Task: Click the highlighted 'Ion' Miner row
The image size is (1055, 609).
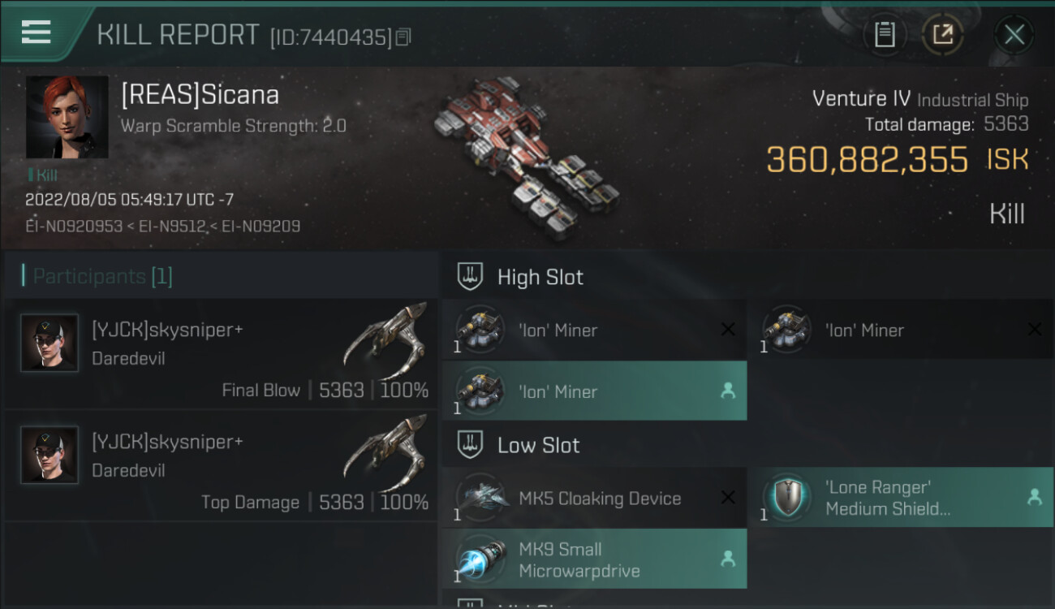Action: pos(594,391)
